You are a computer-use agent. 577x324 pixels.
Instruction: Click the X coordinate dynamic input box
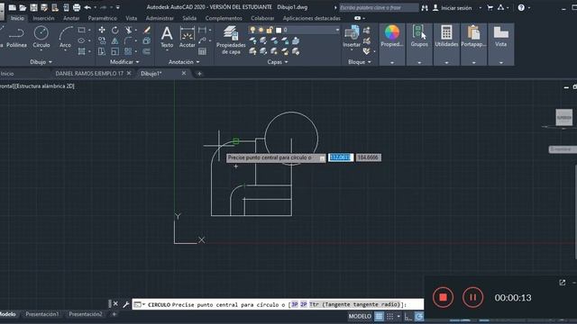(341, 157)
